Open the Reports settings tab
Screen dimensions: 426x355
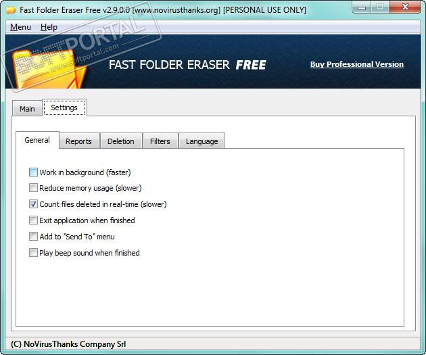point(79,141)
